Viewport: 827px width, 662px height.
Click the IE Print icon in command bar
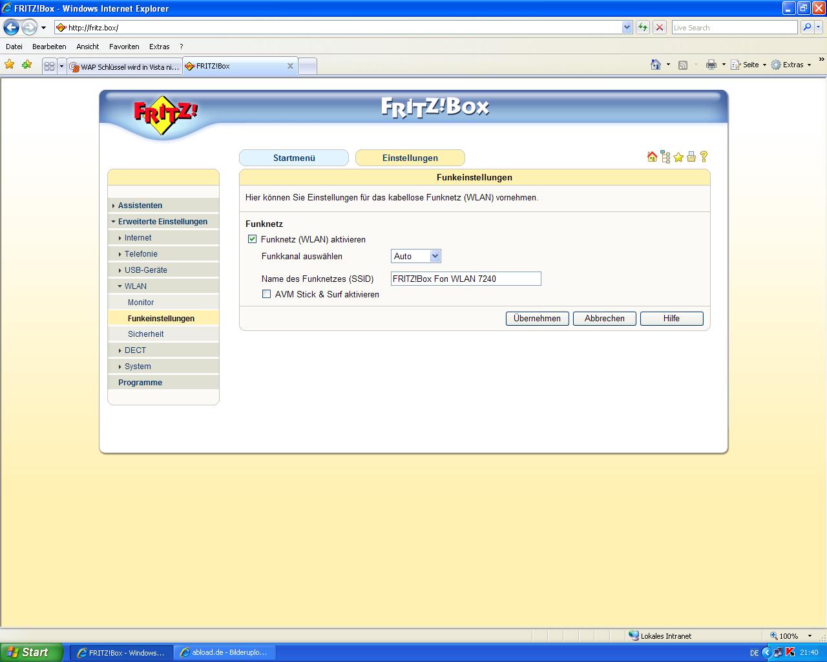click(x=711, y=65)
